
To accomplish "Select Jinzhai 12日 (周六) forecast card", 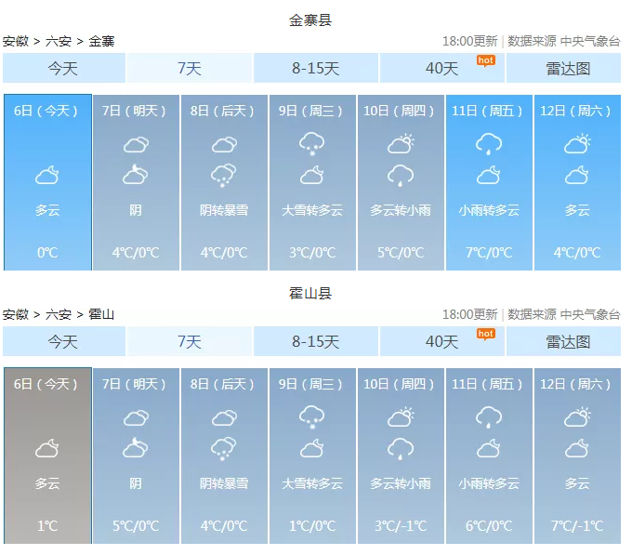I will (577, 182).
